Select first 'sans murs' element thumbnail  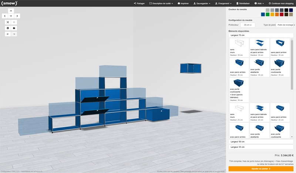coord(239,47)
